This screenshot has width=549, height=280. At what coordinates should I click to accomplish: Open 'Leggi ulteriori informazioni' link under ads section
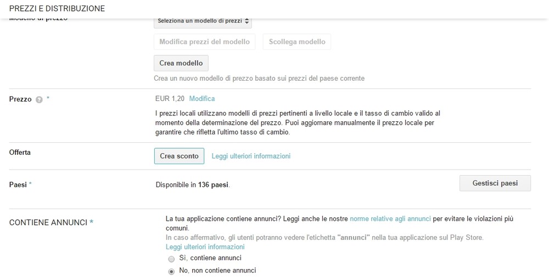tap(205, 247)
